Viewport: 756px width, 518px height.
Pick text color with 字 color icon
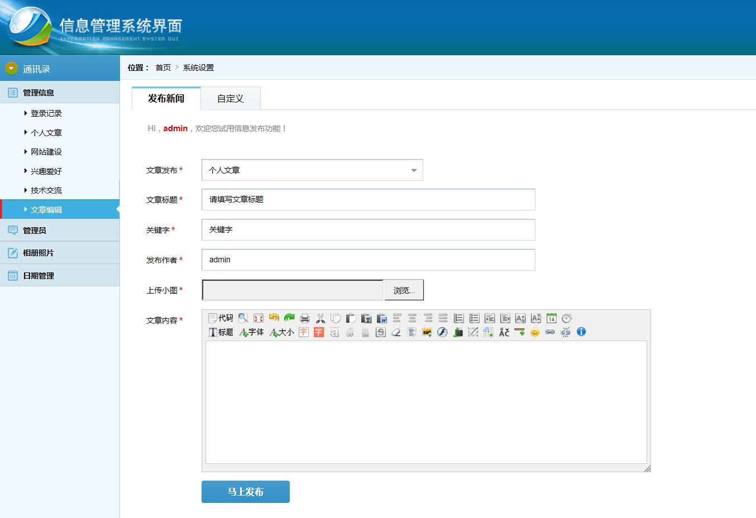(x=304, y=332)
